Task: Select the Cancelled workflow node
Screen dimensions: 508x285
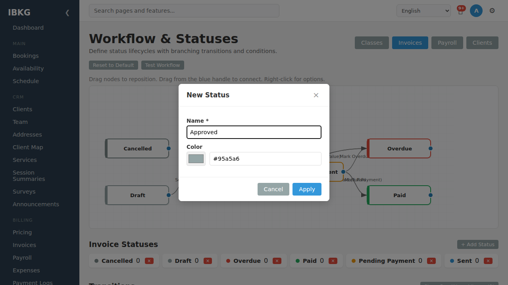Action: coord(137,148)
